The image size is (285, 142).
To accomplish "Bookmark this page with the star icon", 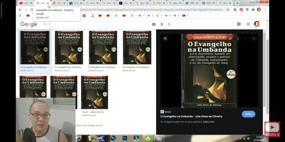I will (x=228, y=9).
